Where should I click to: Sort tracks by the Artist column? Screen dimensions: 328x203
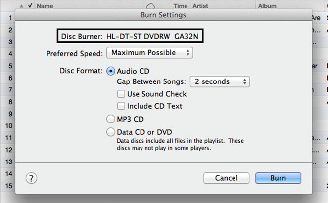(200, 6)
